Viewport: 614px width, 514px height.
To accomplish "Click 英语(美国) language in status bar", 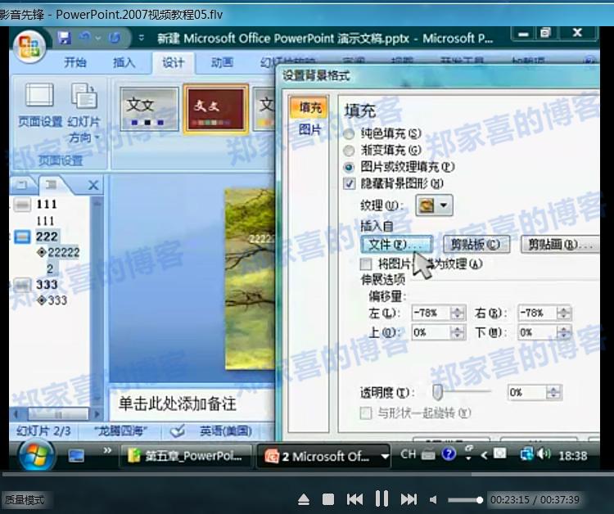I will tap(226, 431).
